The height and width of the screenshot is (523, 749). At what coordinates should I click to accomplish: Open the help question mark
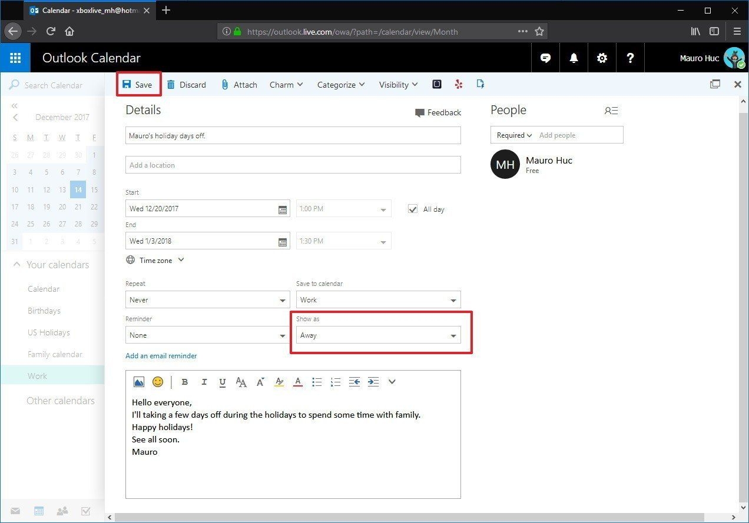(630, 58)
